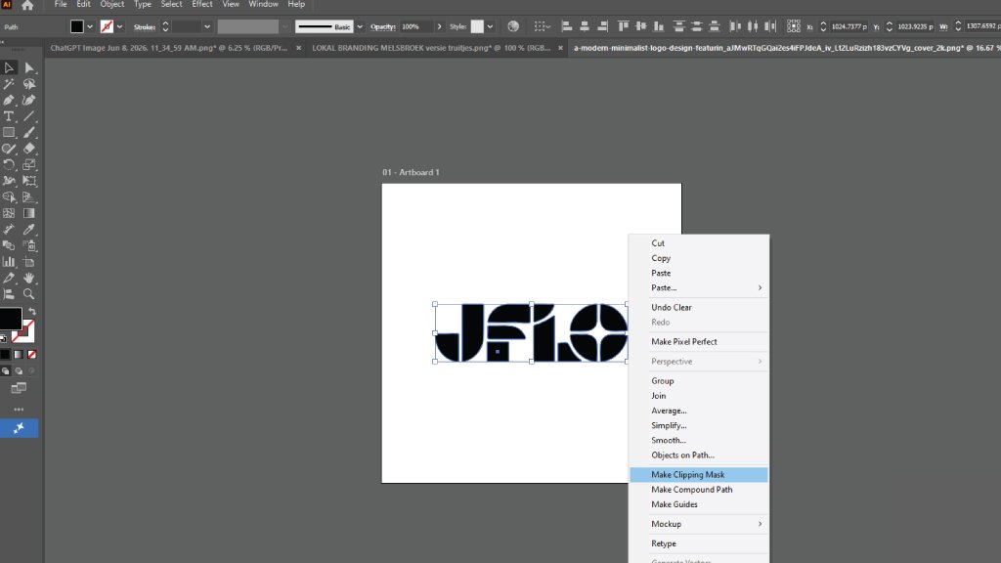The width and height of the screenshot is (1001, 563).
Task: Swap fill and stroke colors
Action: (32, 312)
